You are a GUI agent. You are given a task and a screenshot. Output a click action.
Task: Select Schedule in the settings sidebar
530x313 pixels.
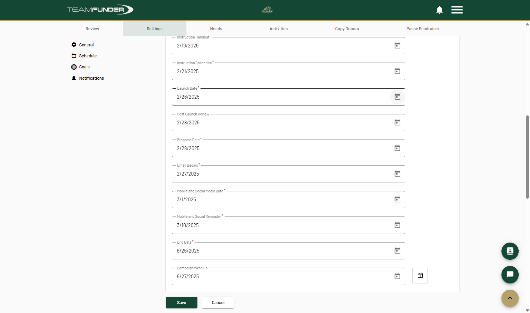pyautogui.click(x=84, y=56)
